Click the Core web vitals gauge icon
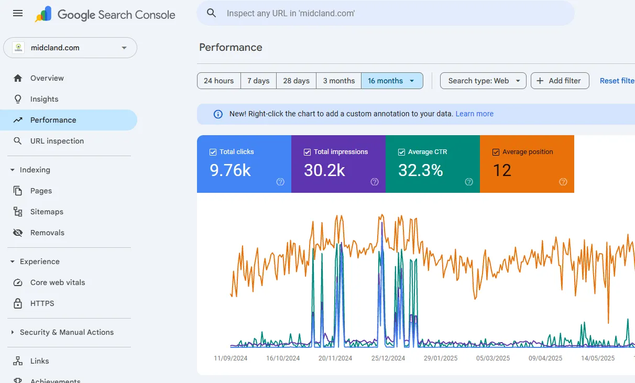This screenshot has width=635, height=383. click(18, 282)
